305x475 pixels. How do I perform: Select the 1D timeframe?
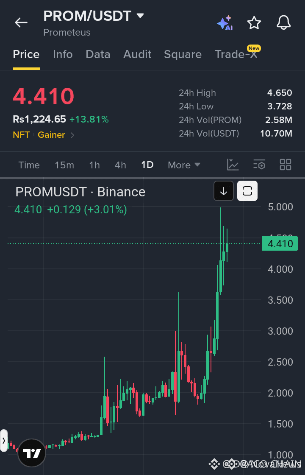(147, 165)
